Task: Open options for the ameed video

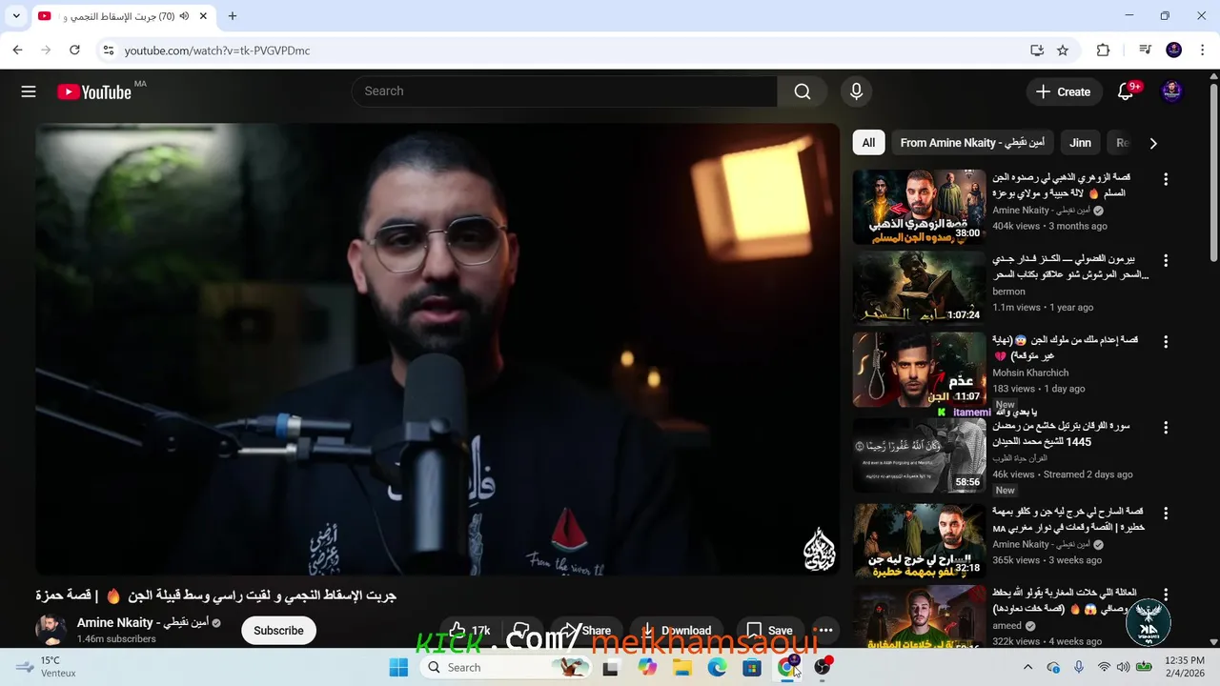Action: pos(1165,595)
